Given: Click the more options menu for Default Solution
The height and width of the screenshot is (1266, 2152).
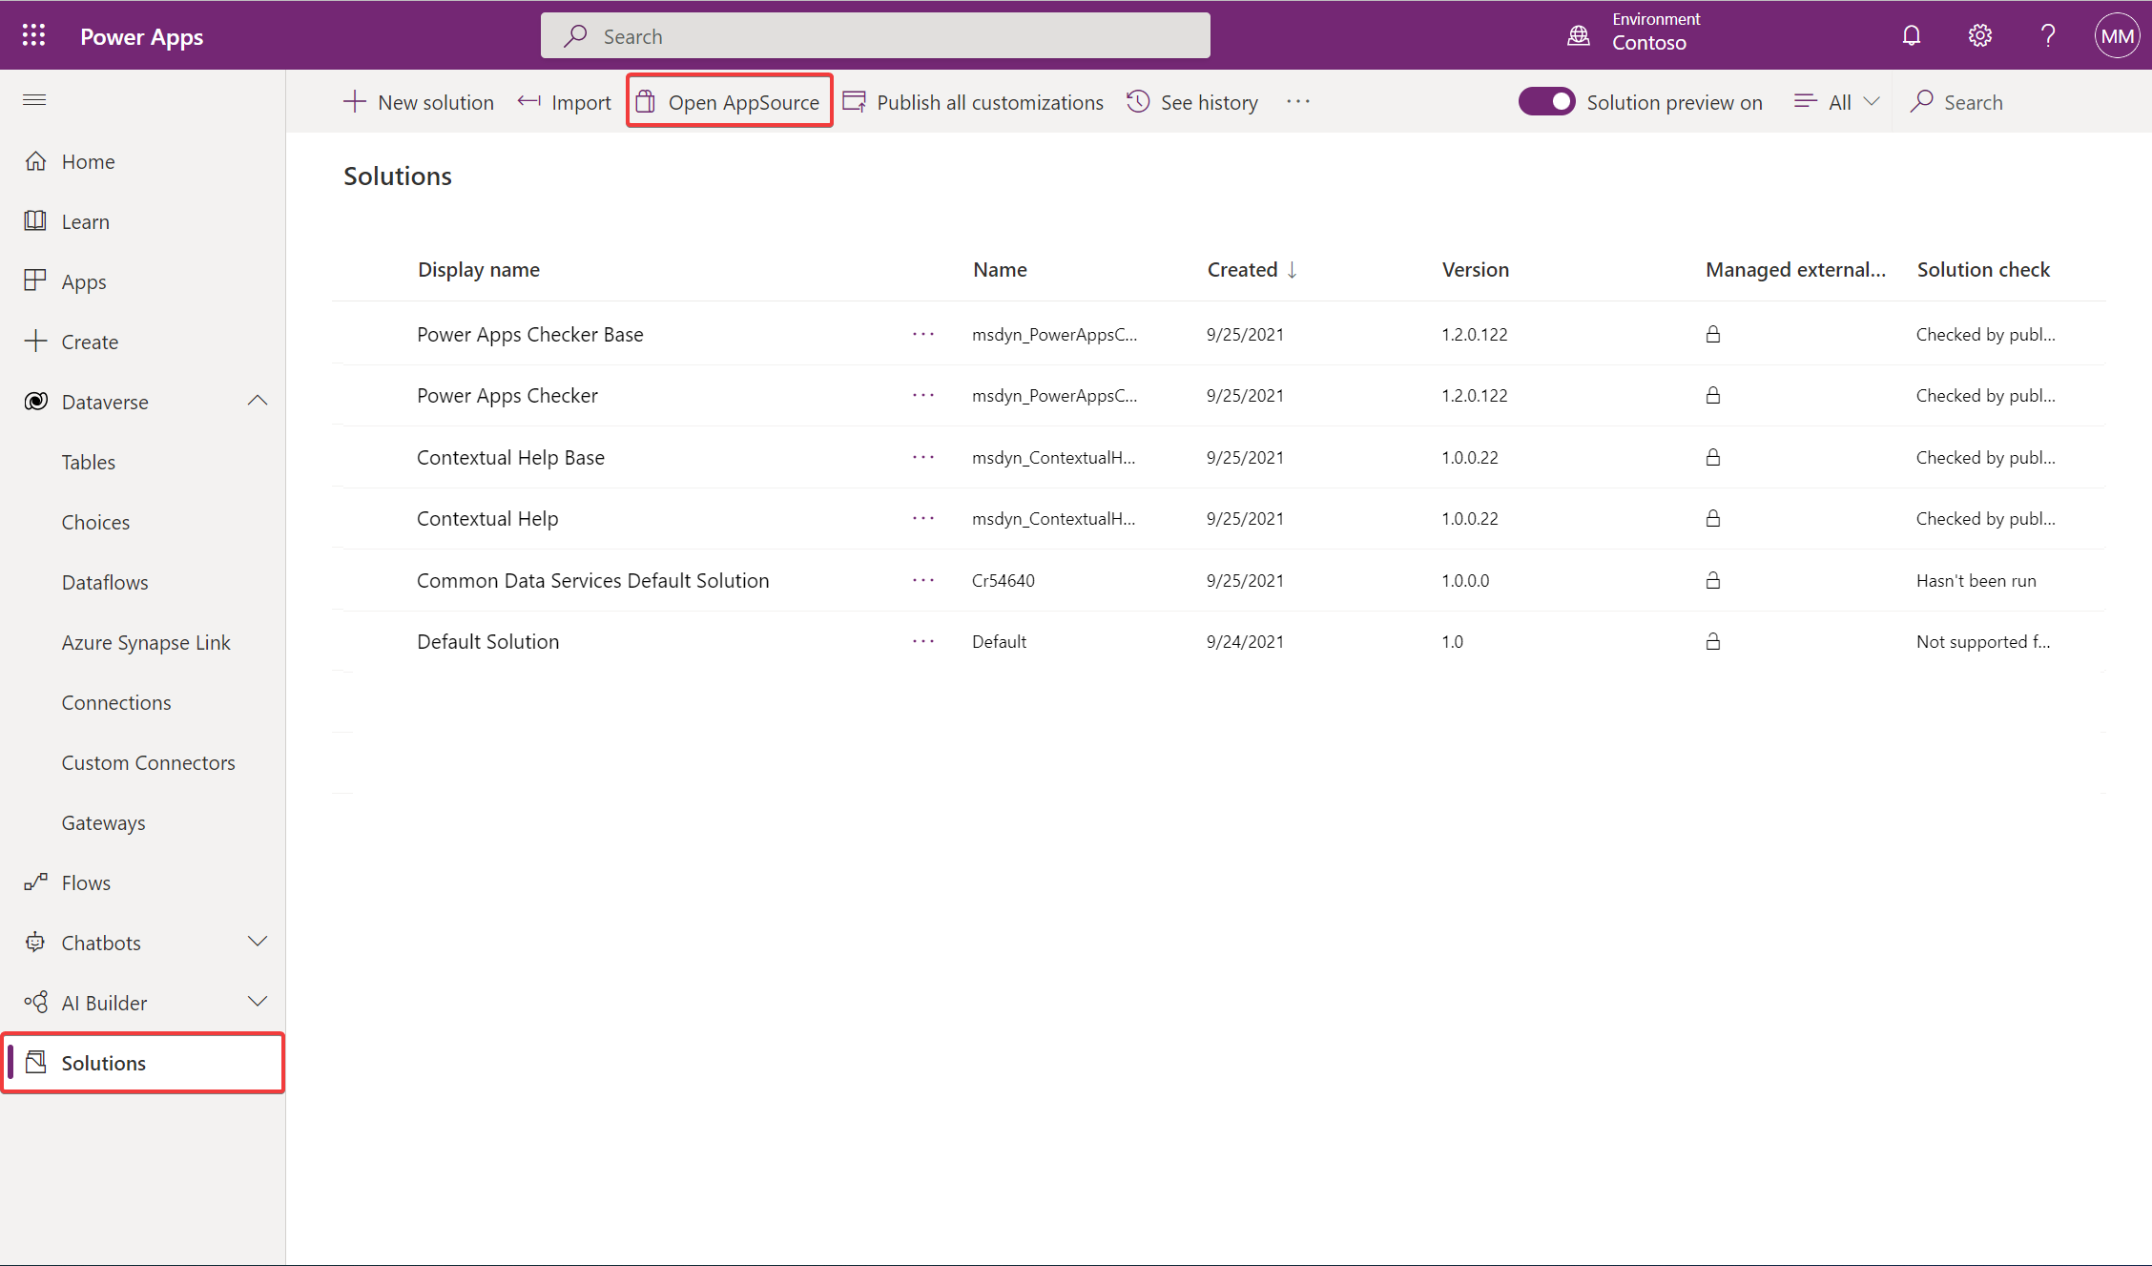Looking at the screenshot, I should [922, 640].
